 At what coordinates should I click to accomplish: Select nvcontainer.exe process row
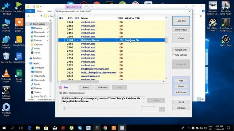coord(112,76)
